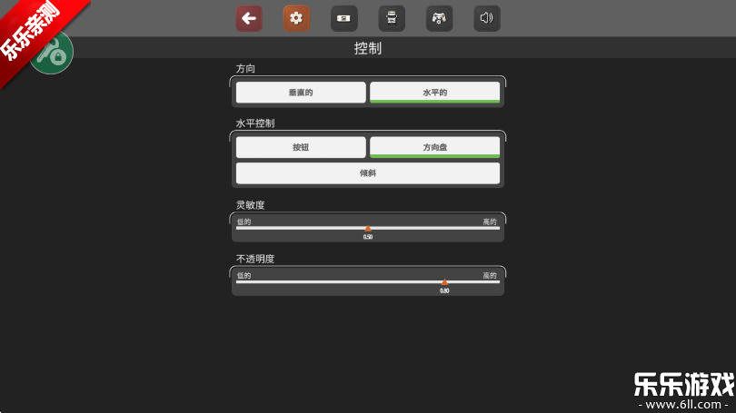The height and width of the screenshot is (413, 736).
Task: Choose 方向盘 steering wheel control
Action: point(434,147)
